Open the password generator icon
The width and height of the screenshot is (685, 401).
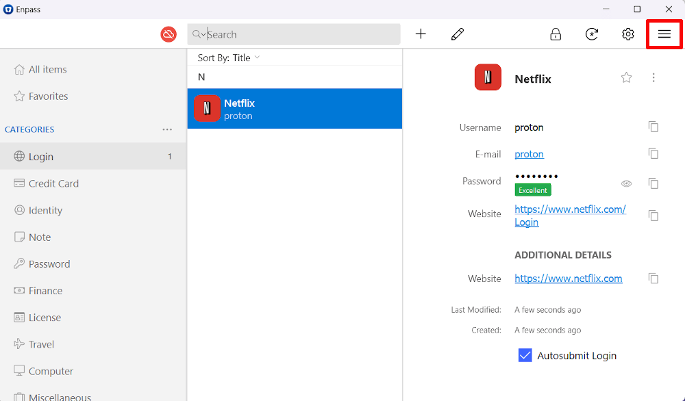592,34
